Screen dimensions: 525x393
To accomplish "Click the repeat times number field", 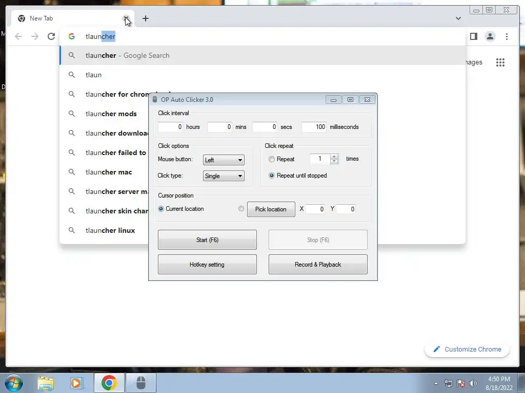I will coord(320,159).
